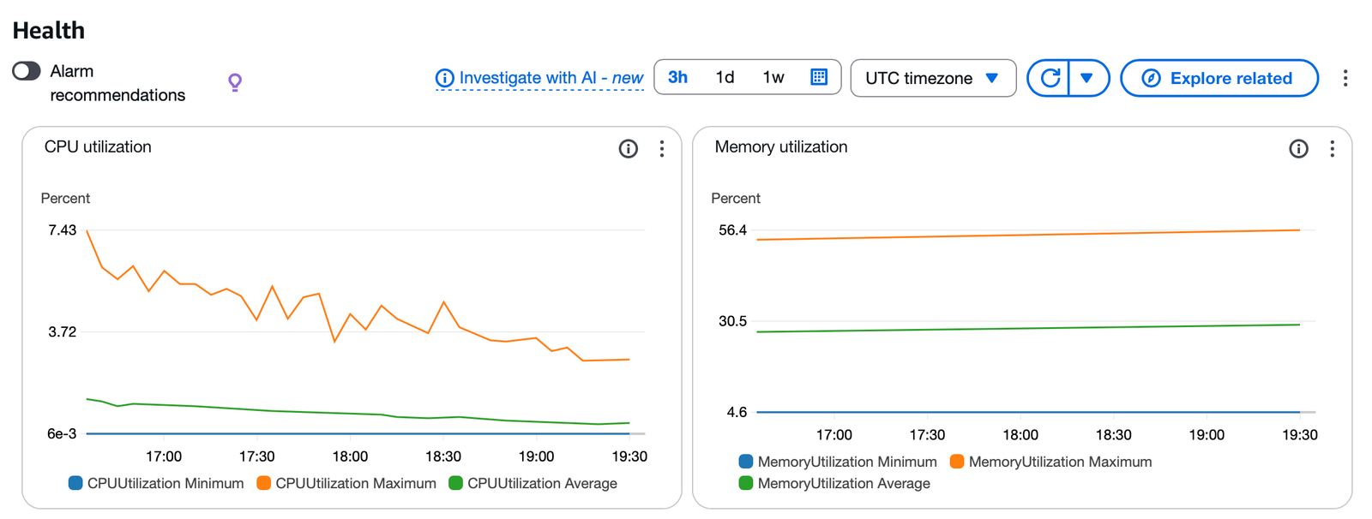Viewport: 1372px width, 519px height.
Task: Click the Explore related button
Action: click(x=1219, y=78)
